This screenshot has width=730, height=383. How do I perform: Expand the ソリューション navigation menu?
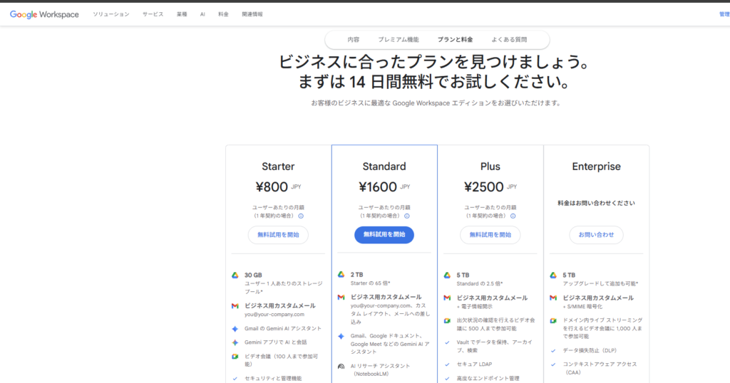111,14
